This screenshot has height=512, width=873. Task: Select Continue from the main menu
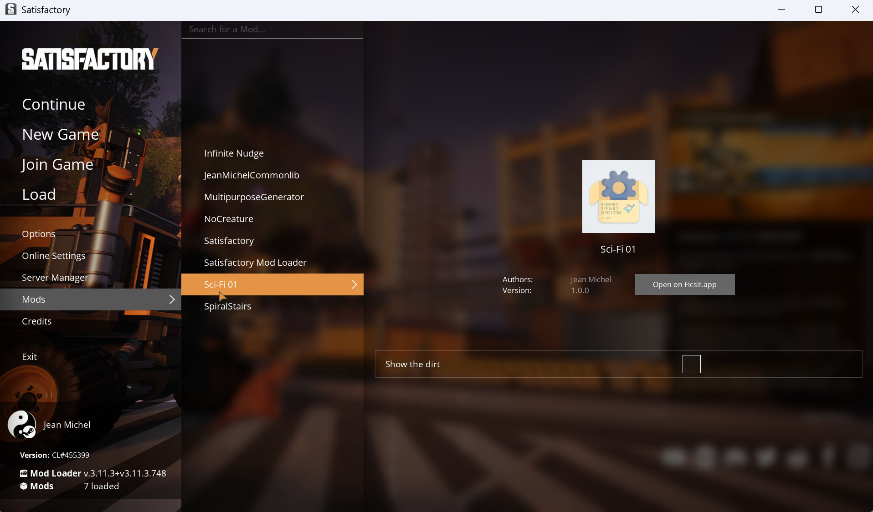click(54, 104)
